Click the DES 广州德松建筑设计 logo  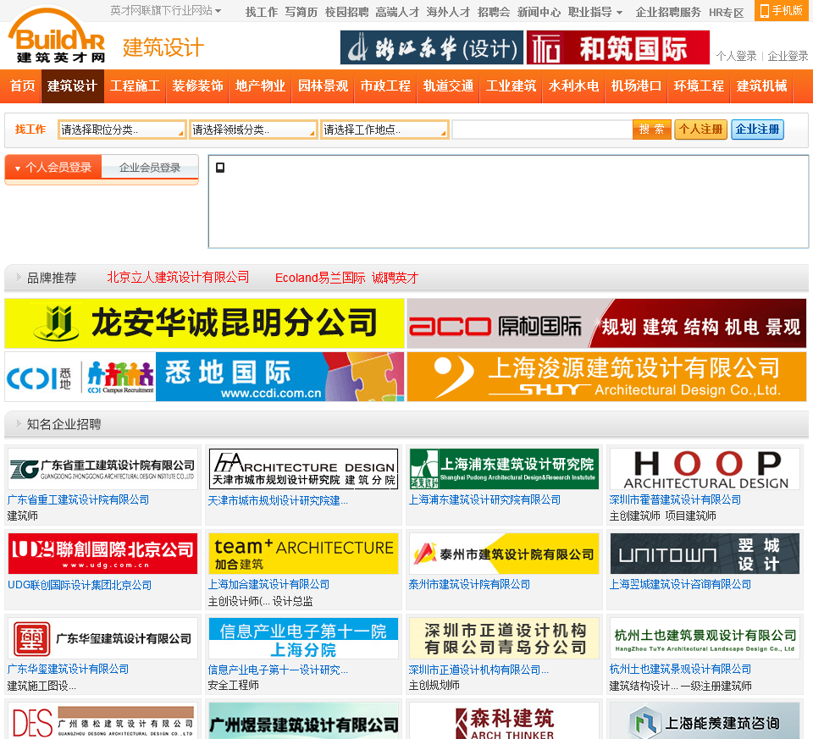tap(102, 721)
